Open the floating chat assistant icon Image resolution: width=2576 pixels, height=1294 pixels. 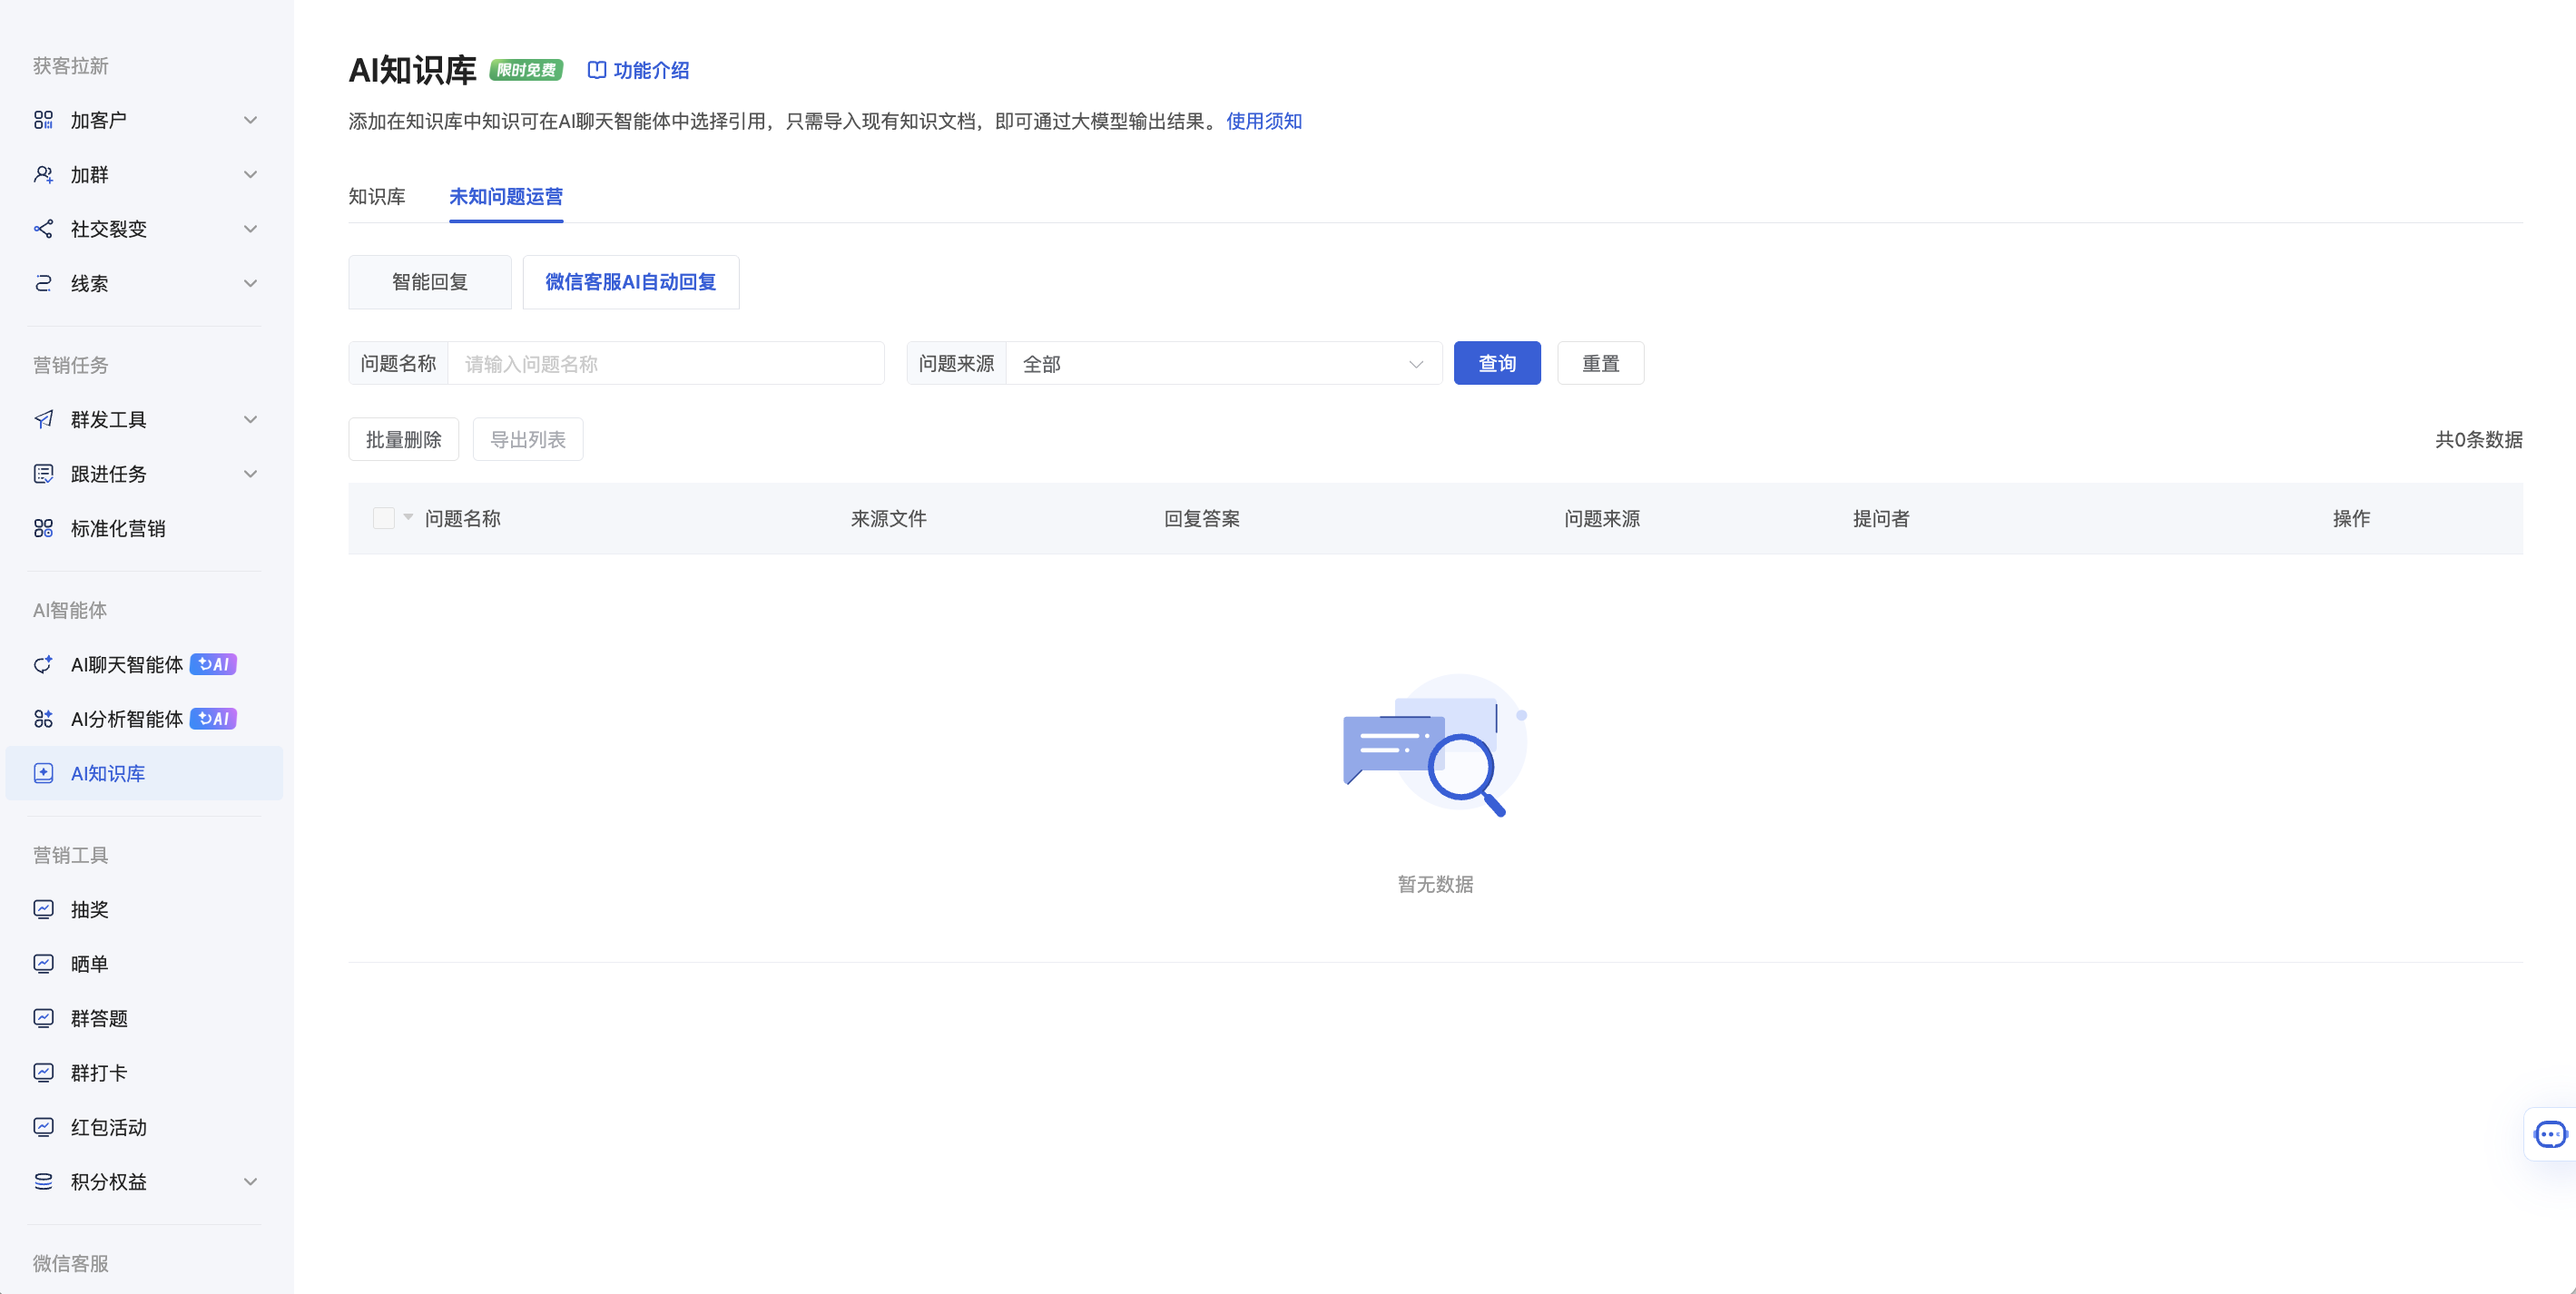2550,1134
